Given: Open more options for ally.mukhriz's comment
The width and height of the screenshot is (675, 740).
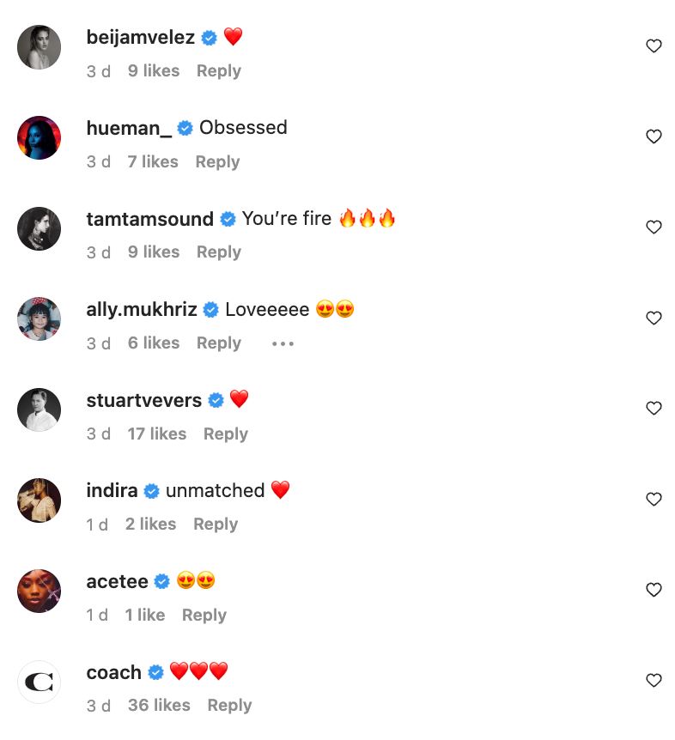Looking at the screenshot, I should [x=283, y=343].
